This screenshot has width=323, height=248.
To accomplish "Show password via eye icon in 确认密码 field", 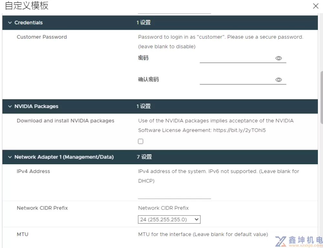I will (x=278, y=80).
